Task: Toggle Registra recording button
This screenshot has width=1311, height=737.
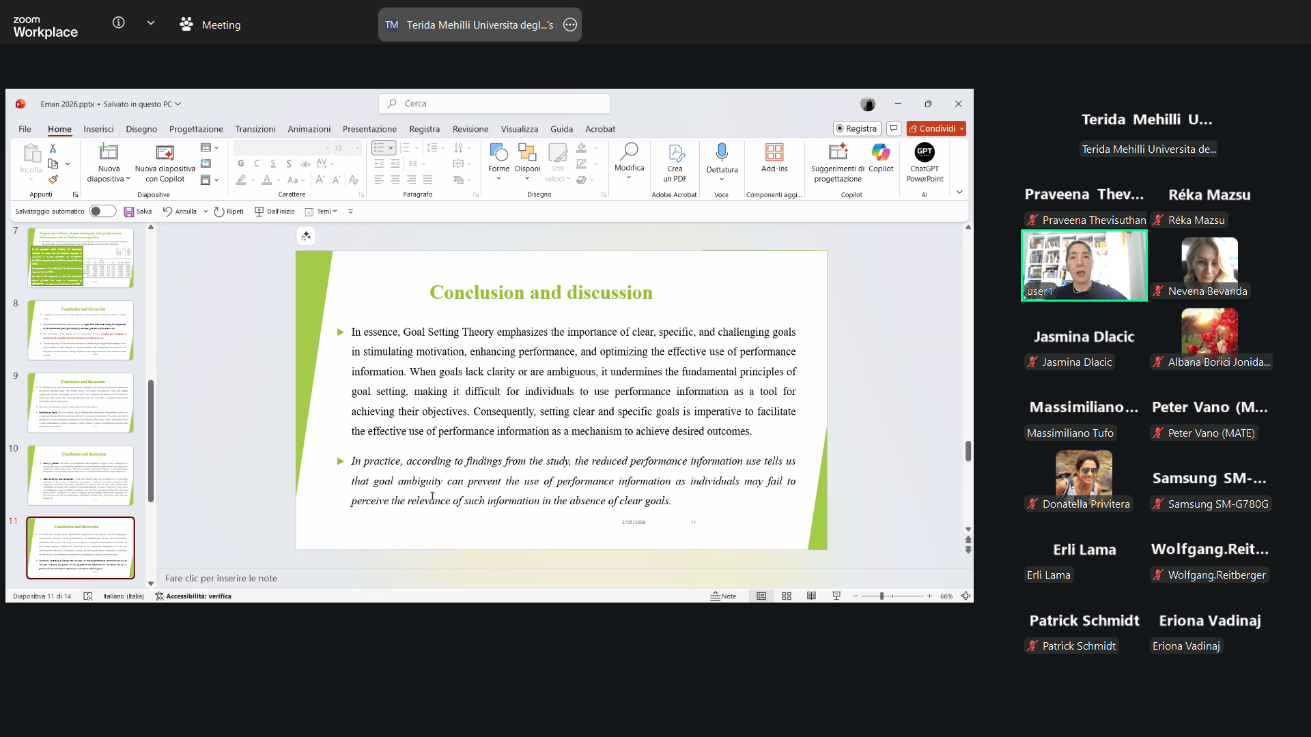Action: click(x=856, y=128)
